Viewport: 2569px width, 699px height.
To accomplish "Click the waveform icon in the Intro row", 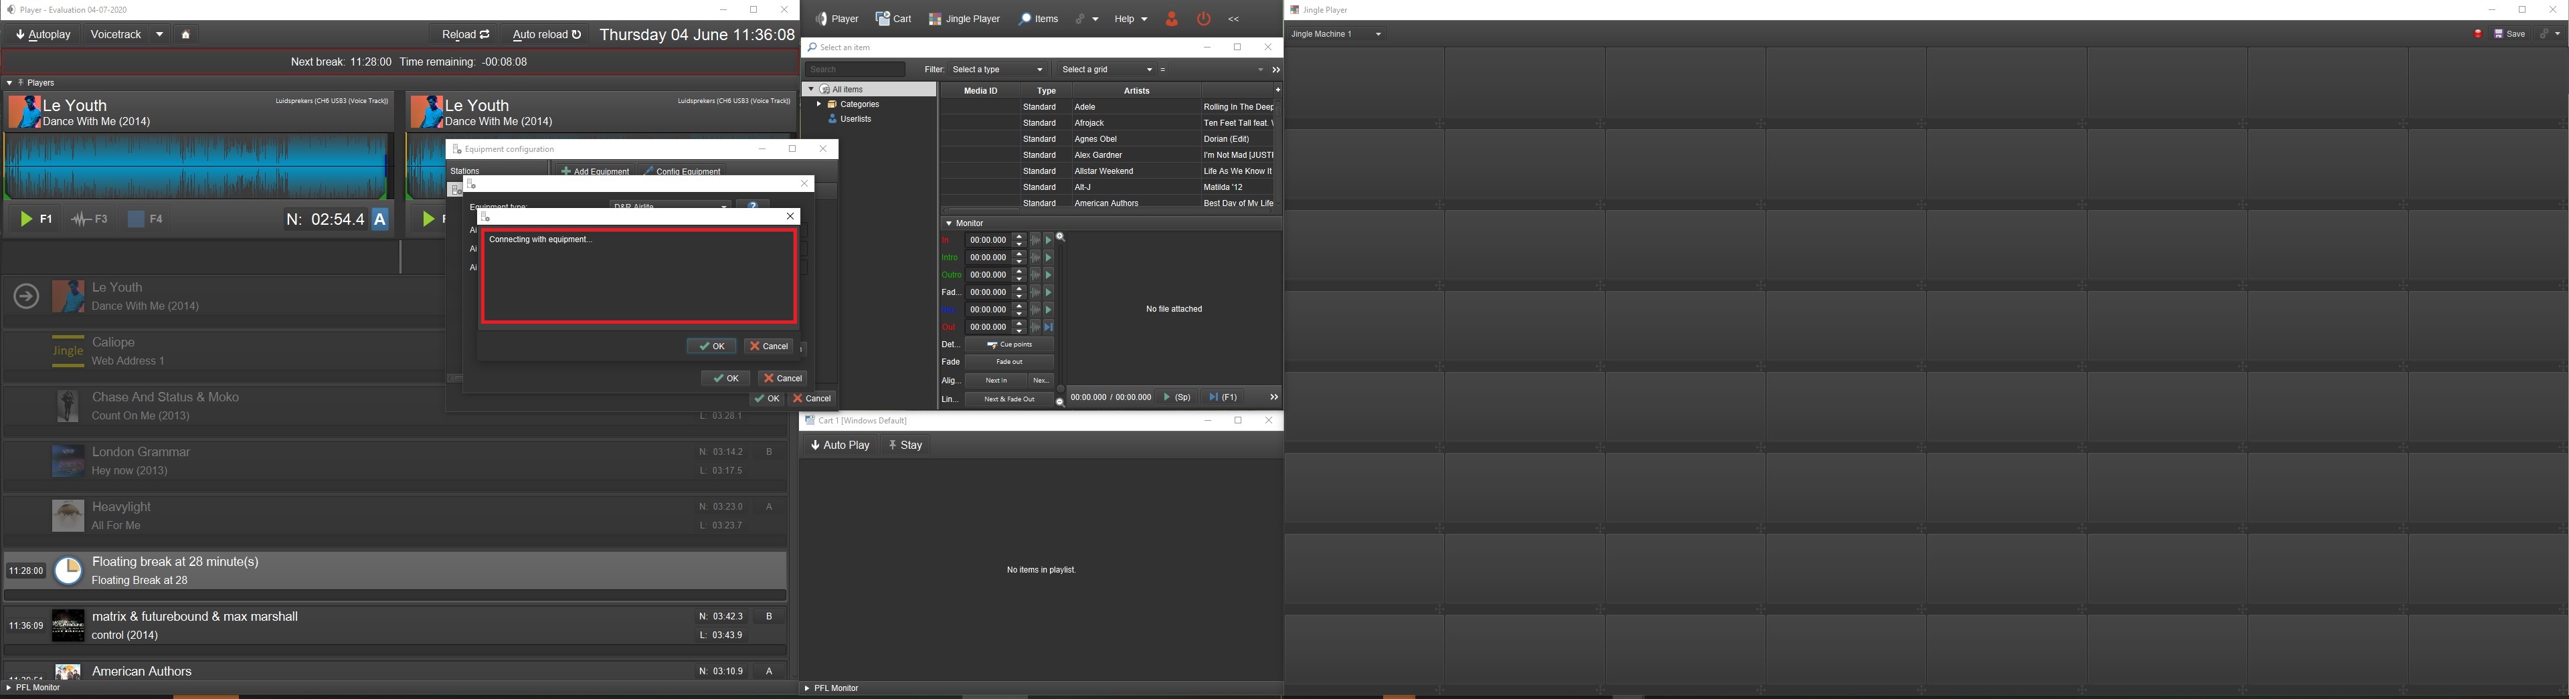I will tap(1035, 258).
